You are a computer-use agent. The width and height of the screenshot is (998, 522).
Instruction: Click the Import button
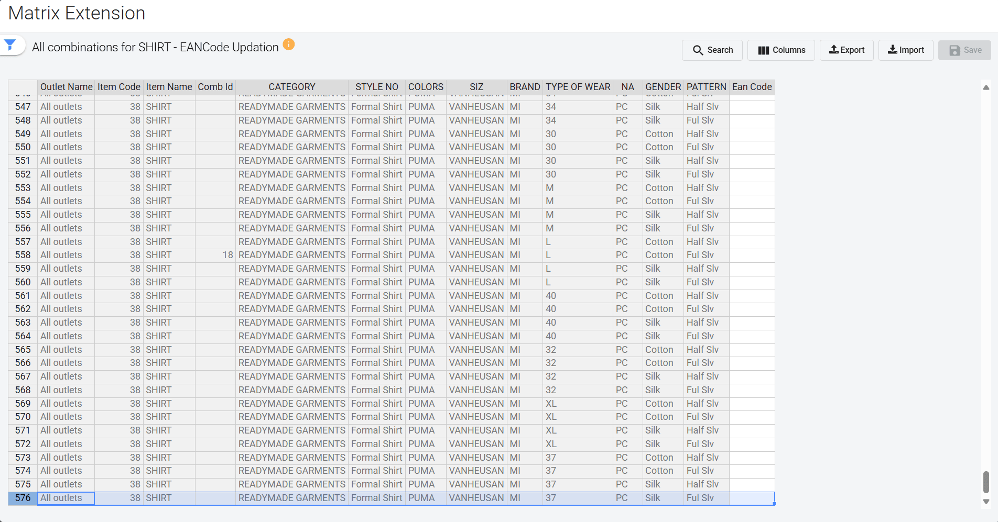click(x=906, y=50)
